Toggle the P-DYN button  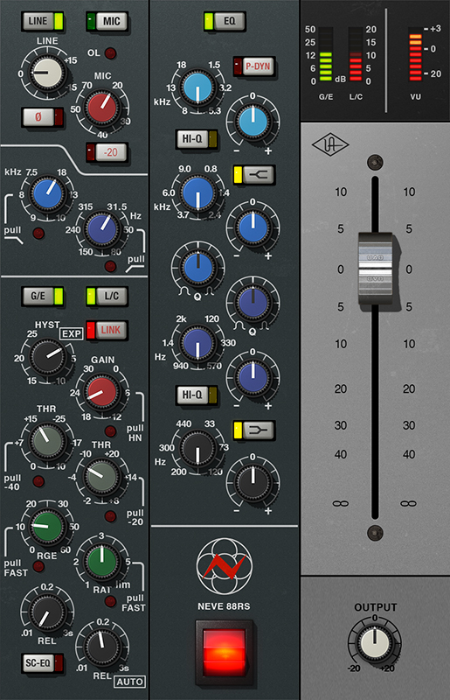click(253, 66)
